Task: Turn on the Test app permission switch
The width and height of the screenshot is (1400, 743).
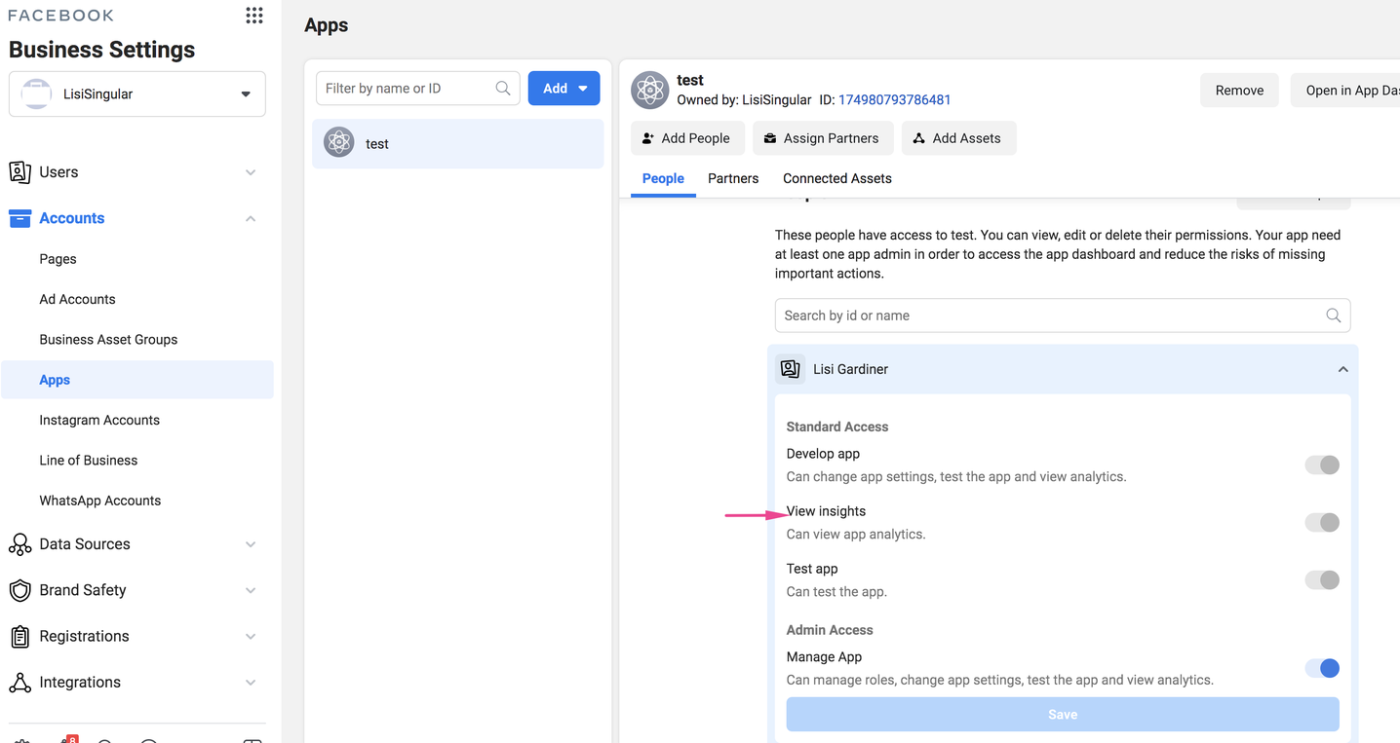Action: point(1322,579)
